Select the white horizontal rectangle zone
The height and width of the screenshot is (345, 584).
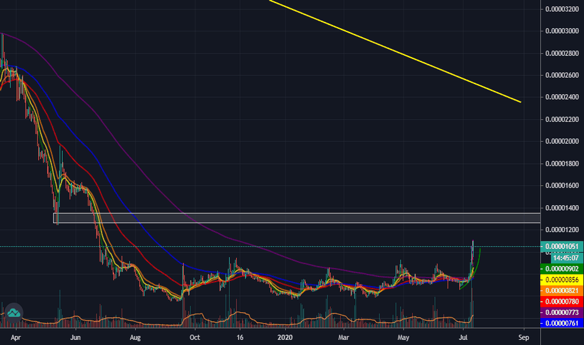[x=297, y=218]
